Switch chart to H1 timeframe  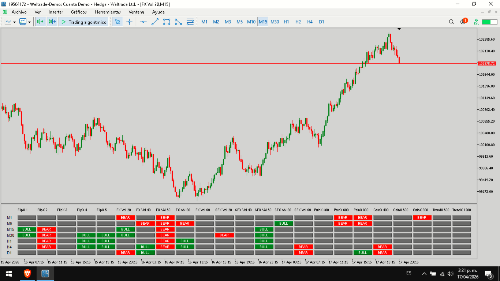[286, 22]
